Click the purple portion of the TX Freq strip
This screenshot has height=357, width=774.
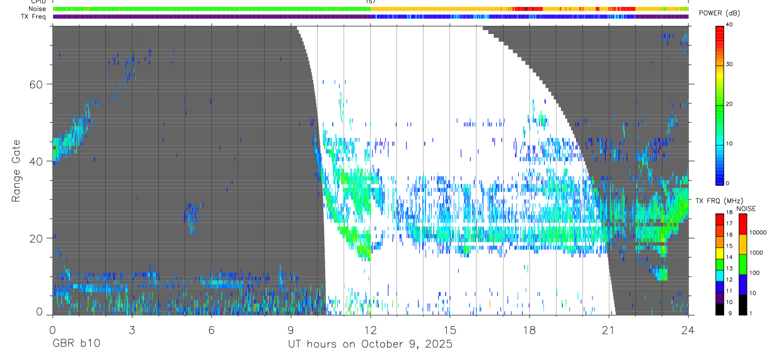(213, 16)
